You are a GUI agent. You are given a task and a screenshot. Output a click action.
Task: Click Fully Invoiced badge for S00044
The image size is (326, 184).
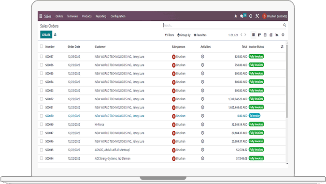coord(256,158)
